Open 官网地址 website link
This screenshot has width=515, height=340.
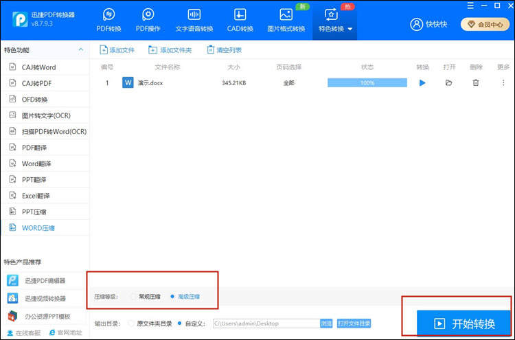tap(66, 332)
